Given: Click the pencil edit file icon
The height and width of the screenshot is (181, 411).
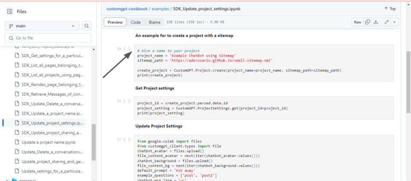Looking at the screenshot, I should point(386,22).
